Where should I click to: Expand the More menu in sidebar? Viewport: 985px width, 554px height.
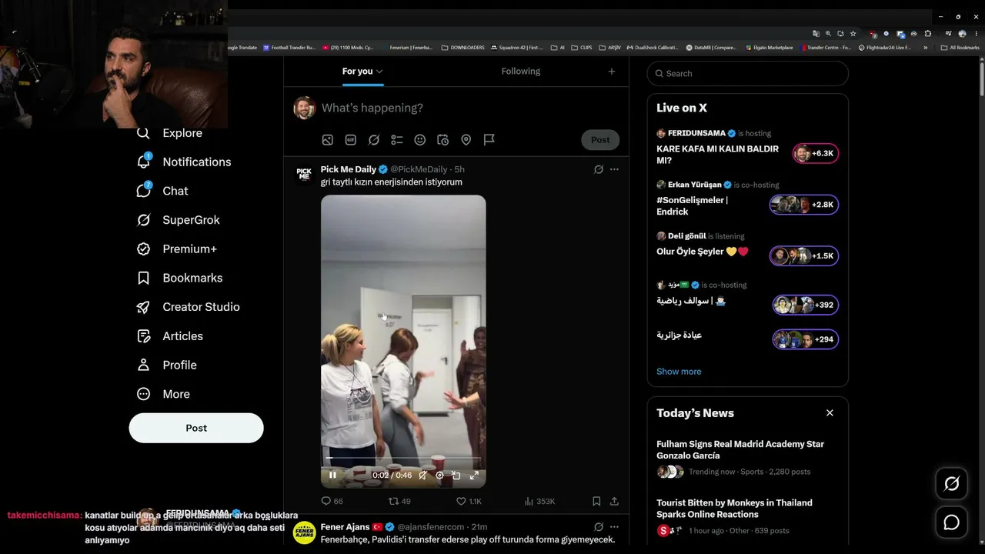pyautogui.click(x=162, y=394)
